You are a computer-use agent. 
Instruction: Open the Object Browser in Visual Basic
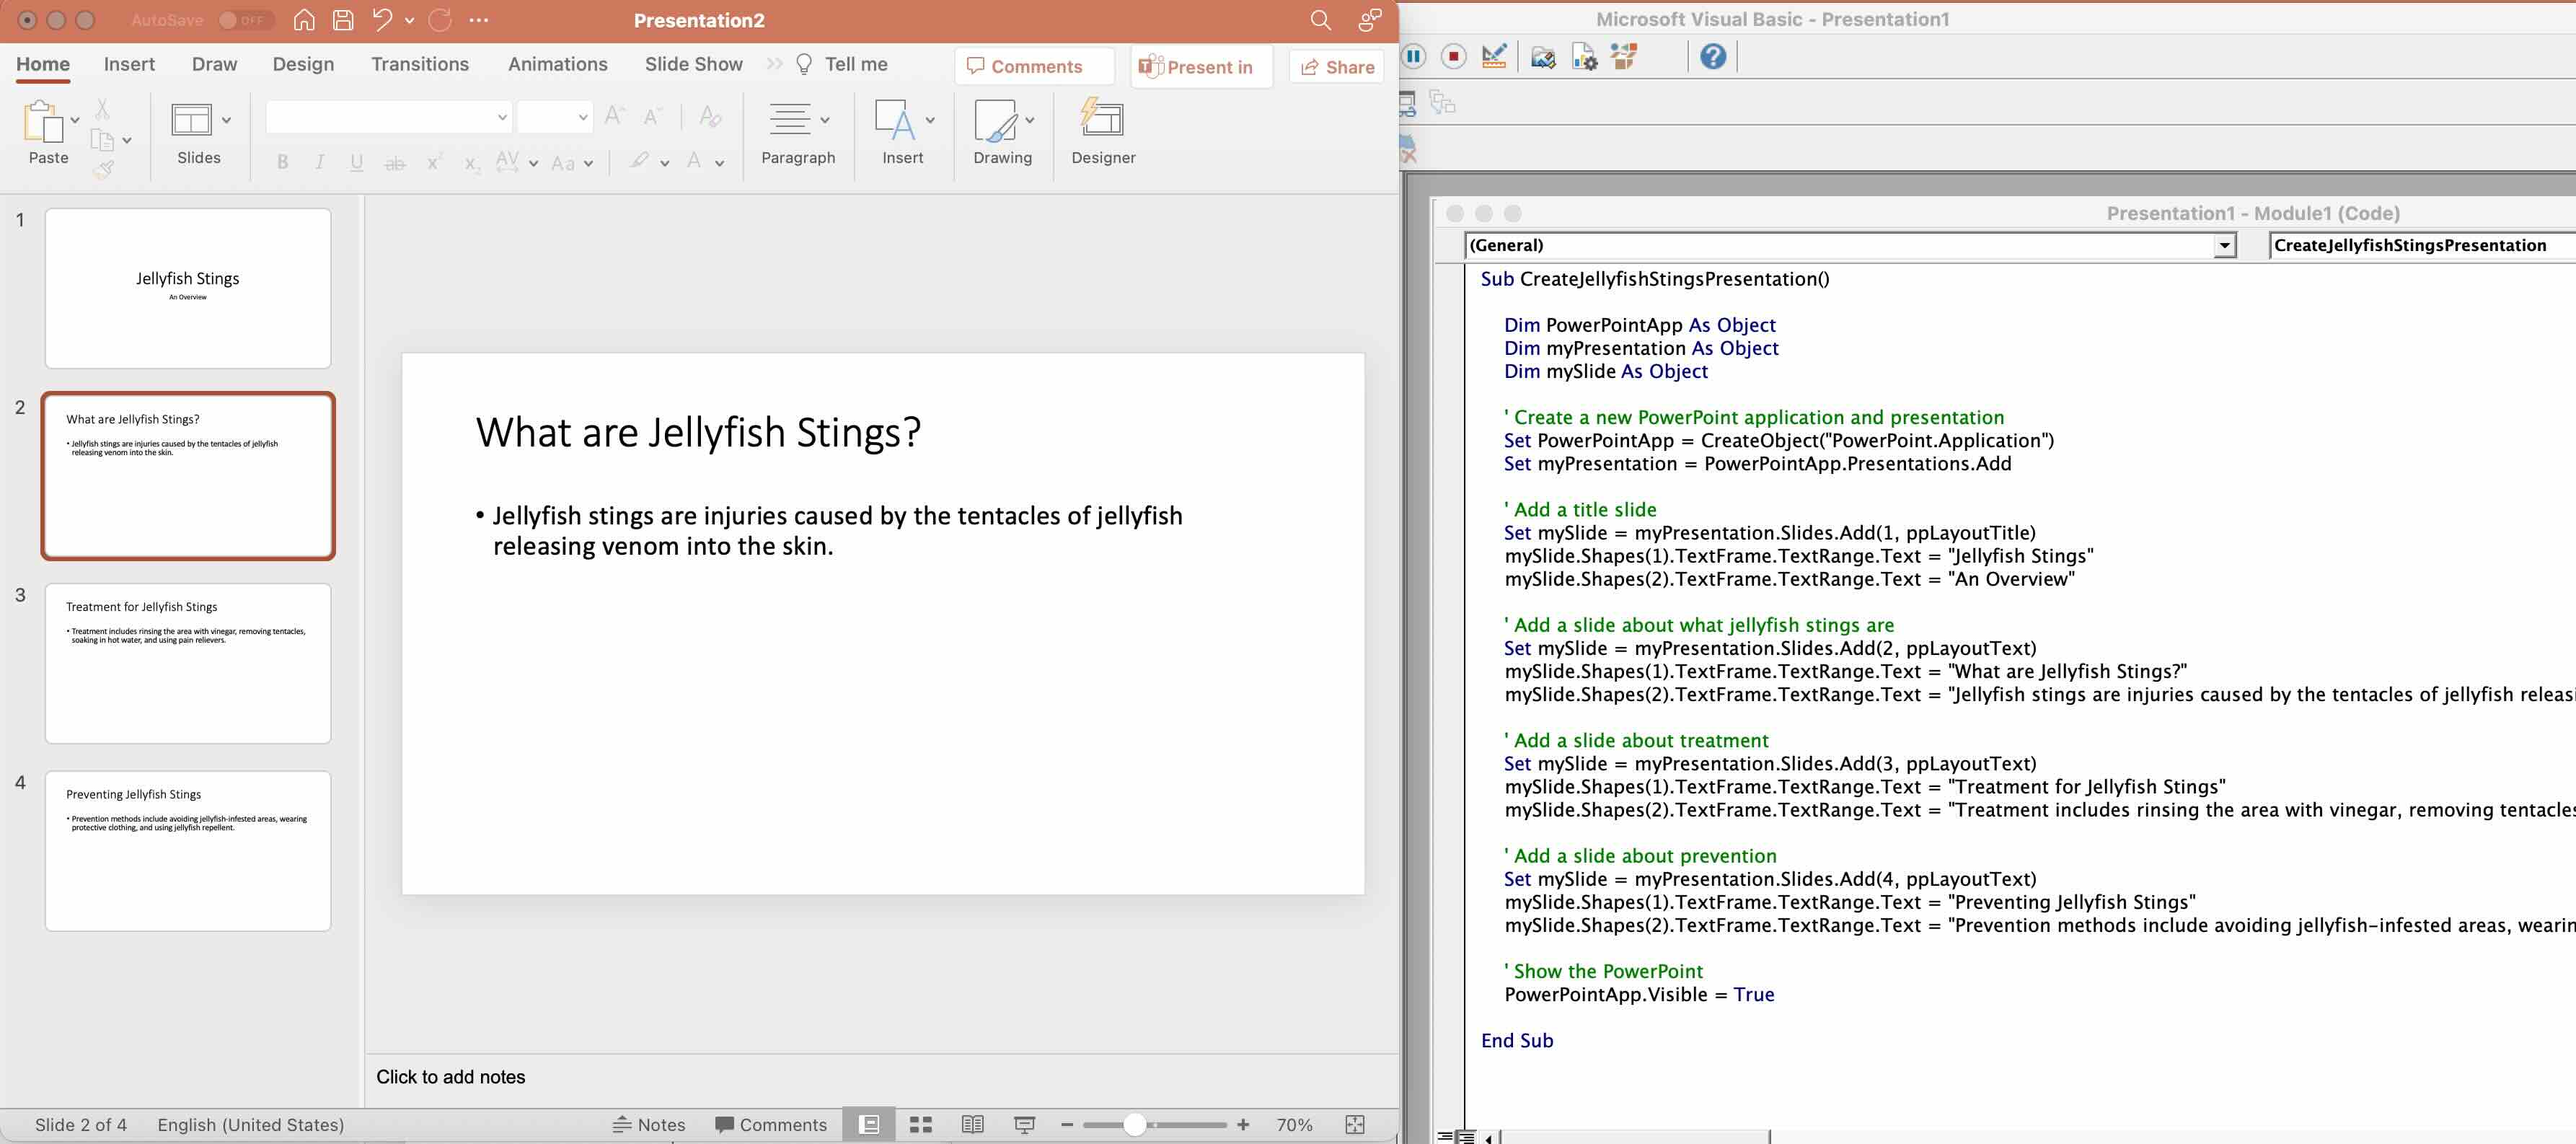[x=1624, y=57]
